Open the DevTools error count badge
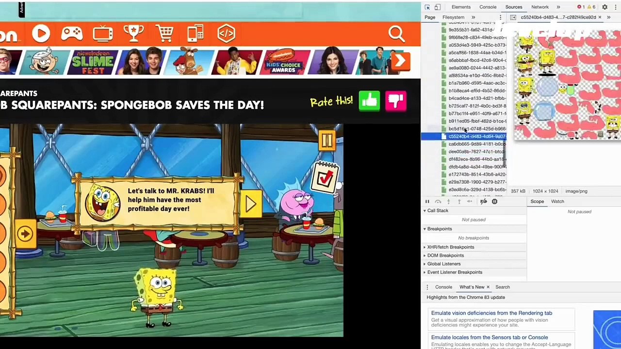 point(581,7)
